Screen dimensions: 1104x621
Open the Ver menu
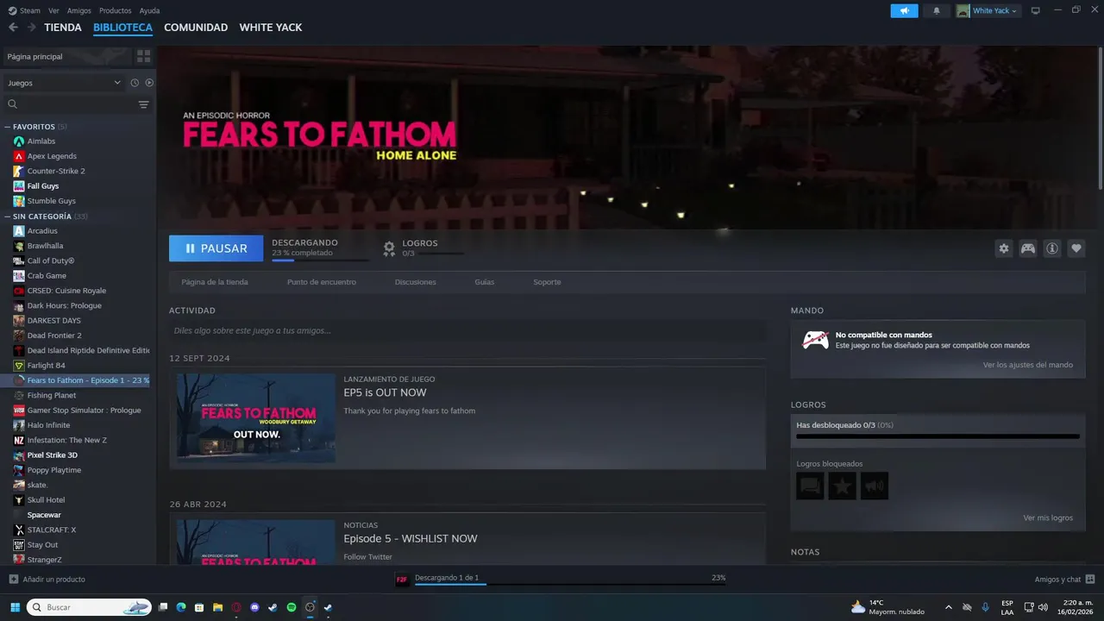(54, 10)
